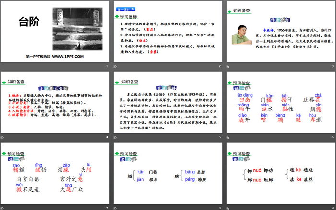
Task: Click the pinyin bǎng on slide 8
Action: tap(190, 172)
